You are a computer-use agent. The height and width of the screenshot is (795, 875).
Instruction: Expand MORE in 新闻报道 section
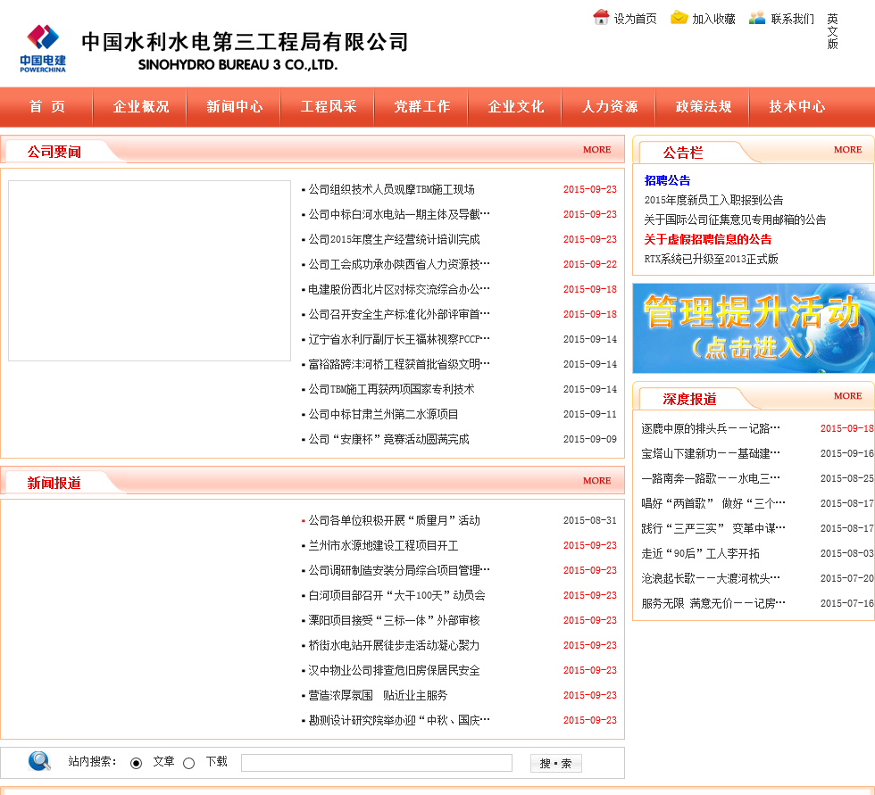click(x=596, y=481)
